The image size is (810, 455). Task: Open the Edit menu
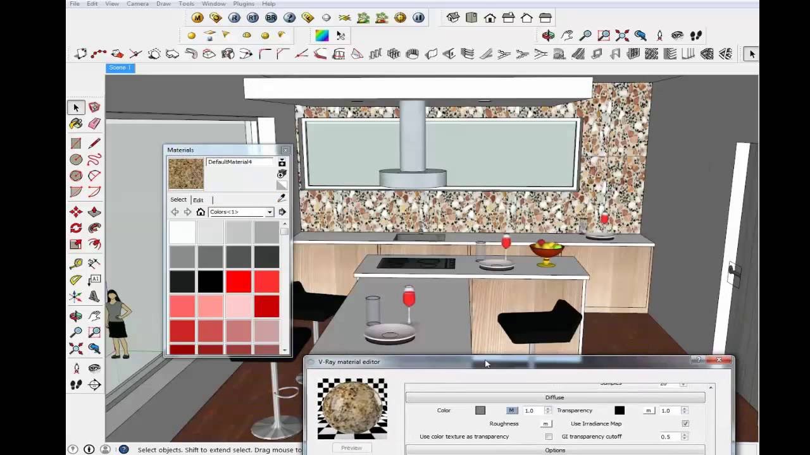point(92,4)
